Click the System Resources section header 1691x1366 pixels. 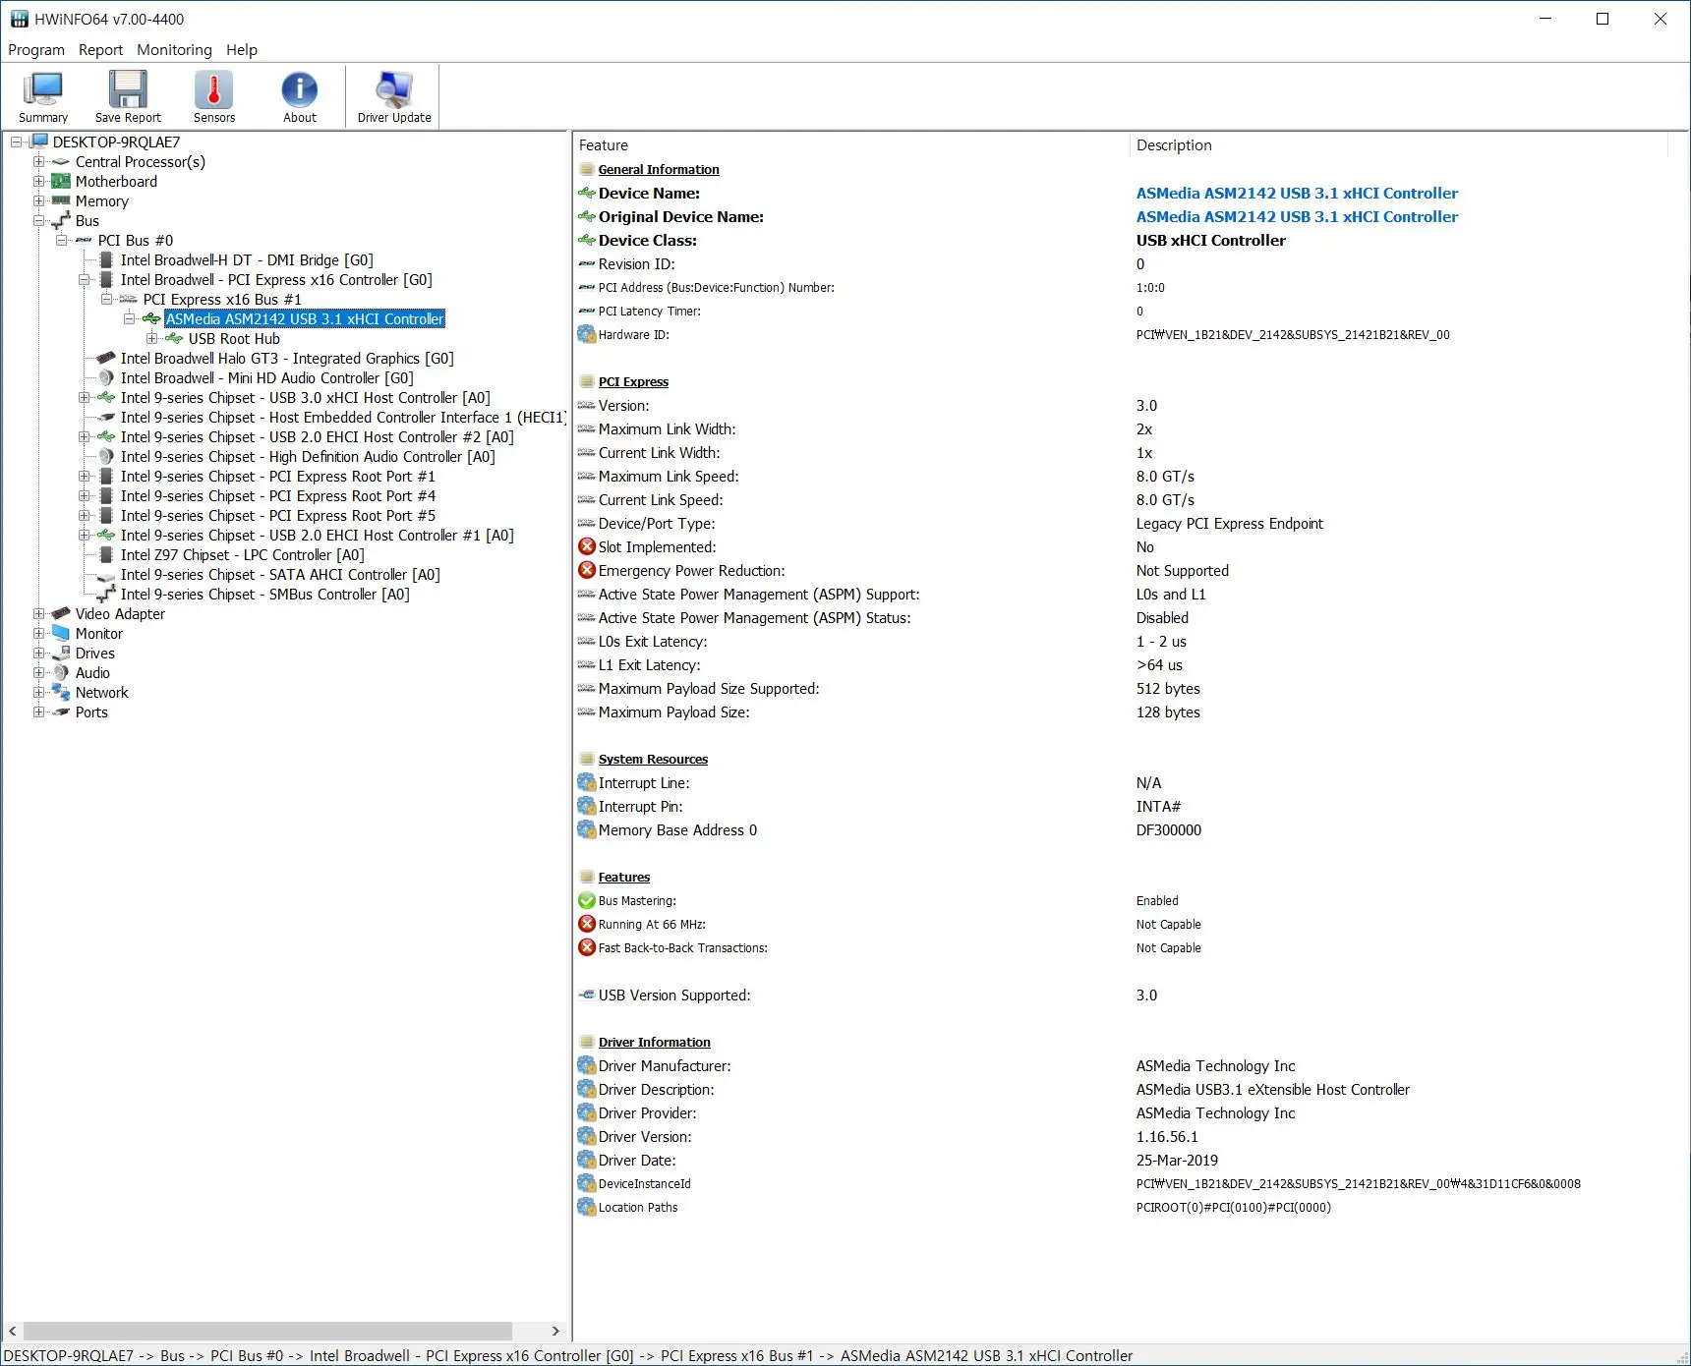653,759
